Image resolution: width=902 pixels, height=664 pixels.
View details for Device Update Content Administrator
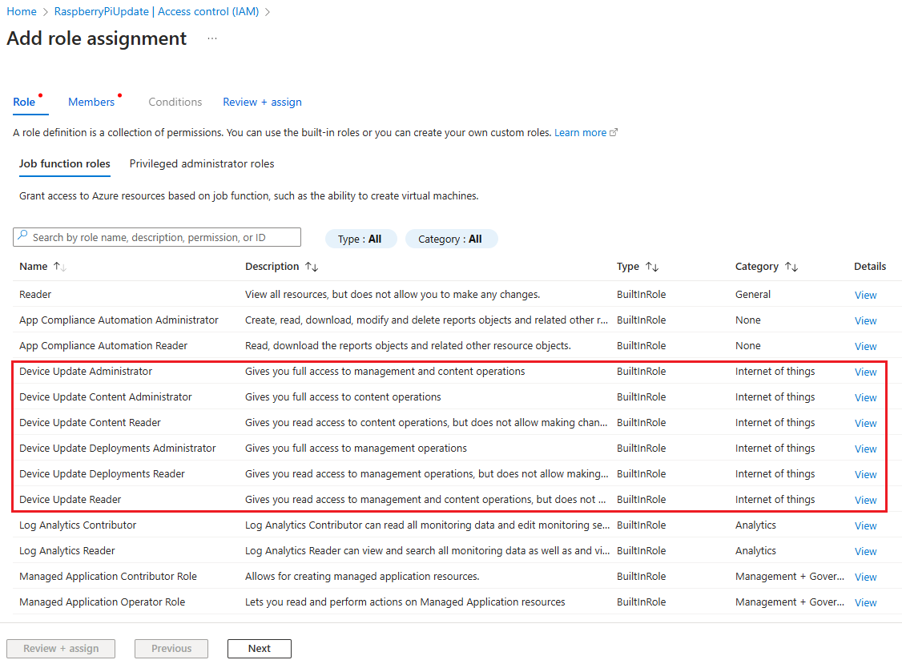coord(865,397)
